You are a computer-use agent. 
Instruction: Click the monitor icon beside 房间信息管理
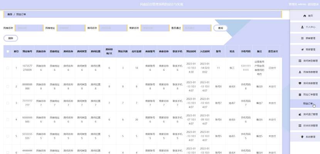(300, 83)
